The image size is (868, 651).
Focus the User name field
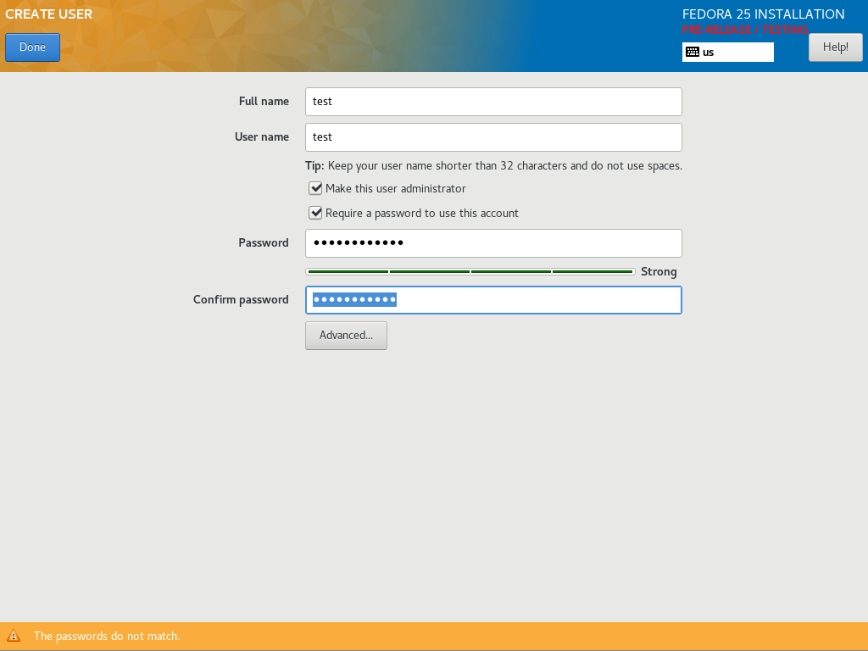coord(493,137)
